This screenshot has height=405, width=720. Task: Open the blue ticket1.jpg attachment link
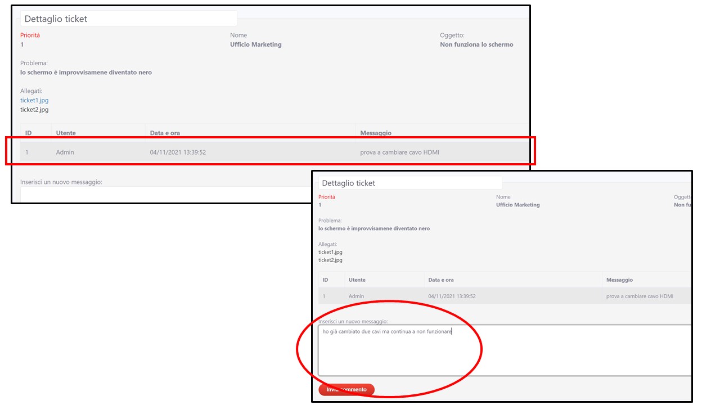tap(34, 100)
